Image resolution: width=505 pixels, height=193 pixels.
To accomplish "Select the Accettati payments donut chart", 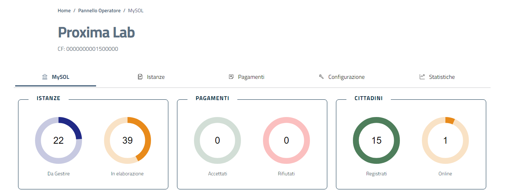I will tap(217, 140).
